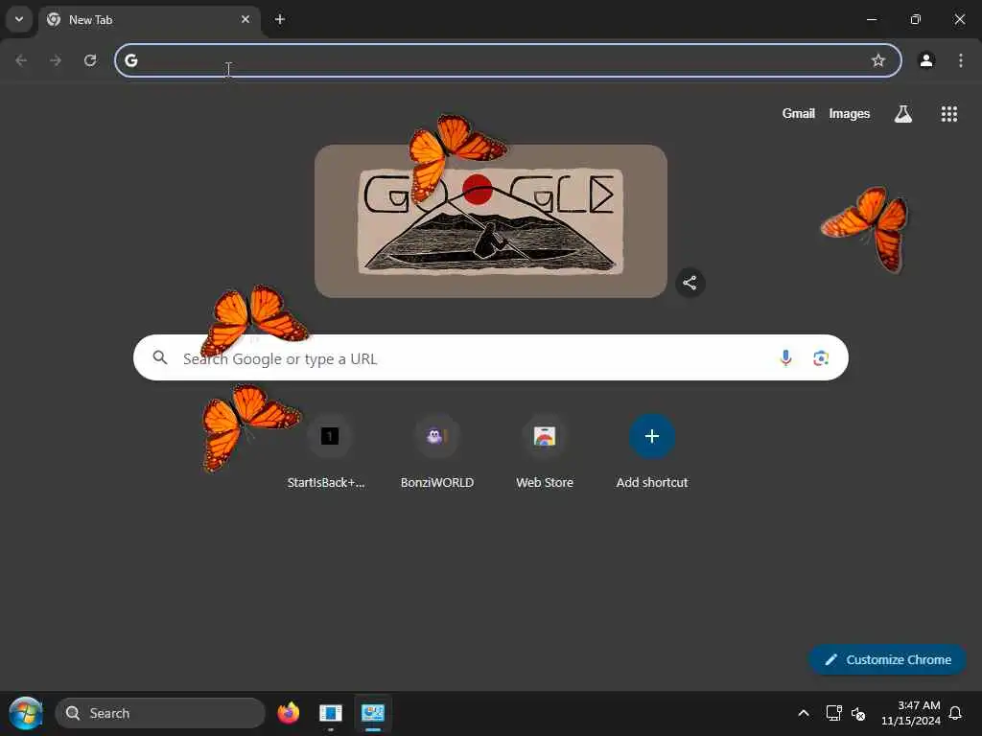Switch to the active monitor app on taskbar
This screenshot has height=736, width=982.
(373, 713)
